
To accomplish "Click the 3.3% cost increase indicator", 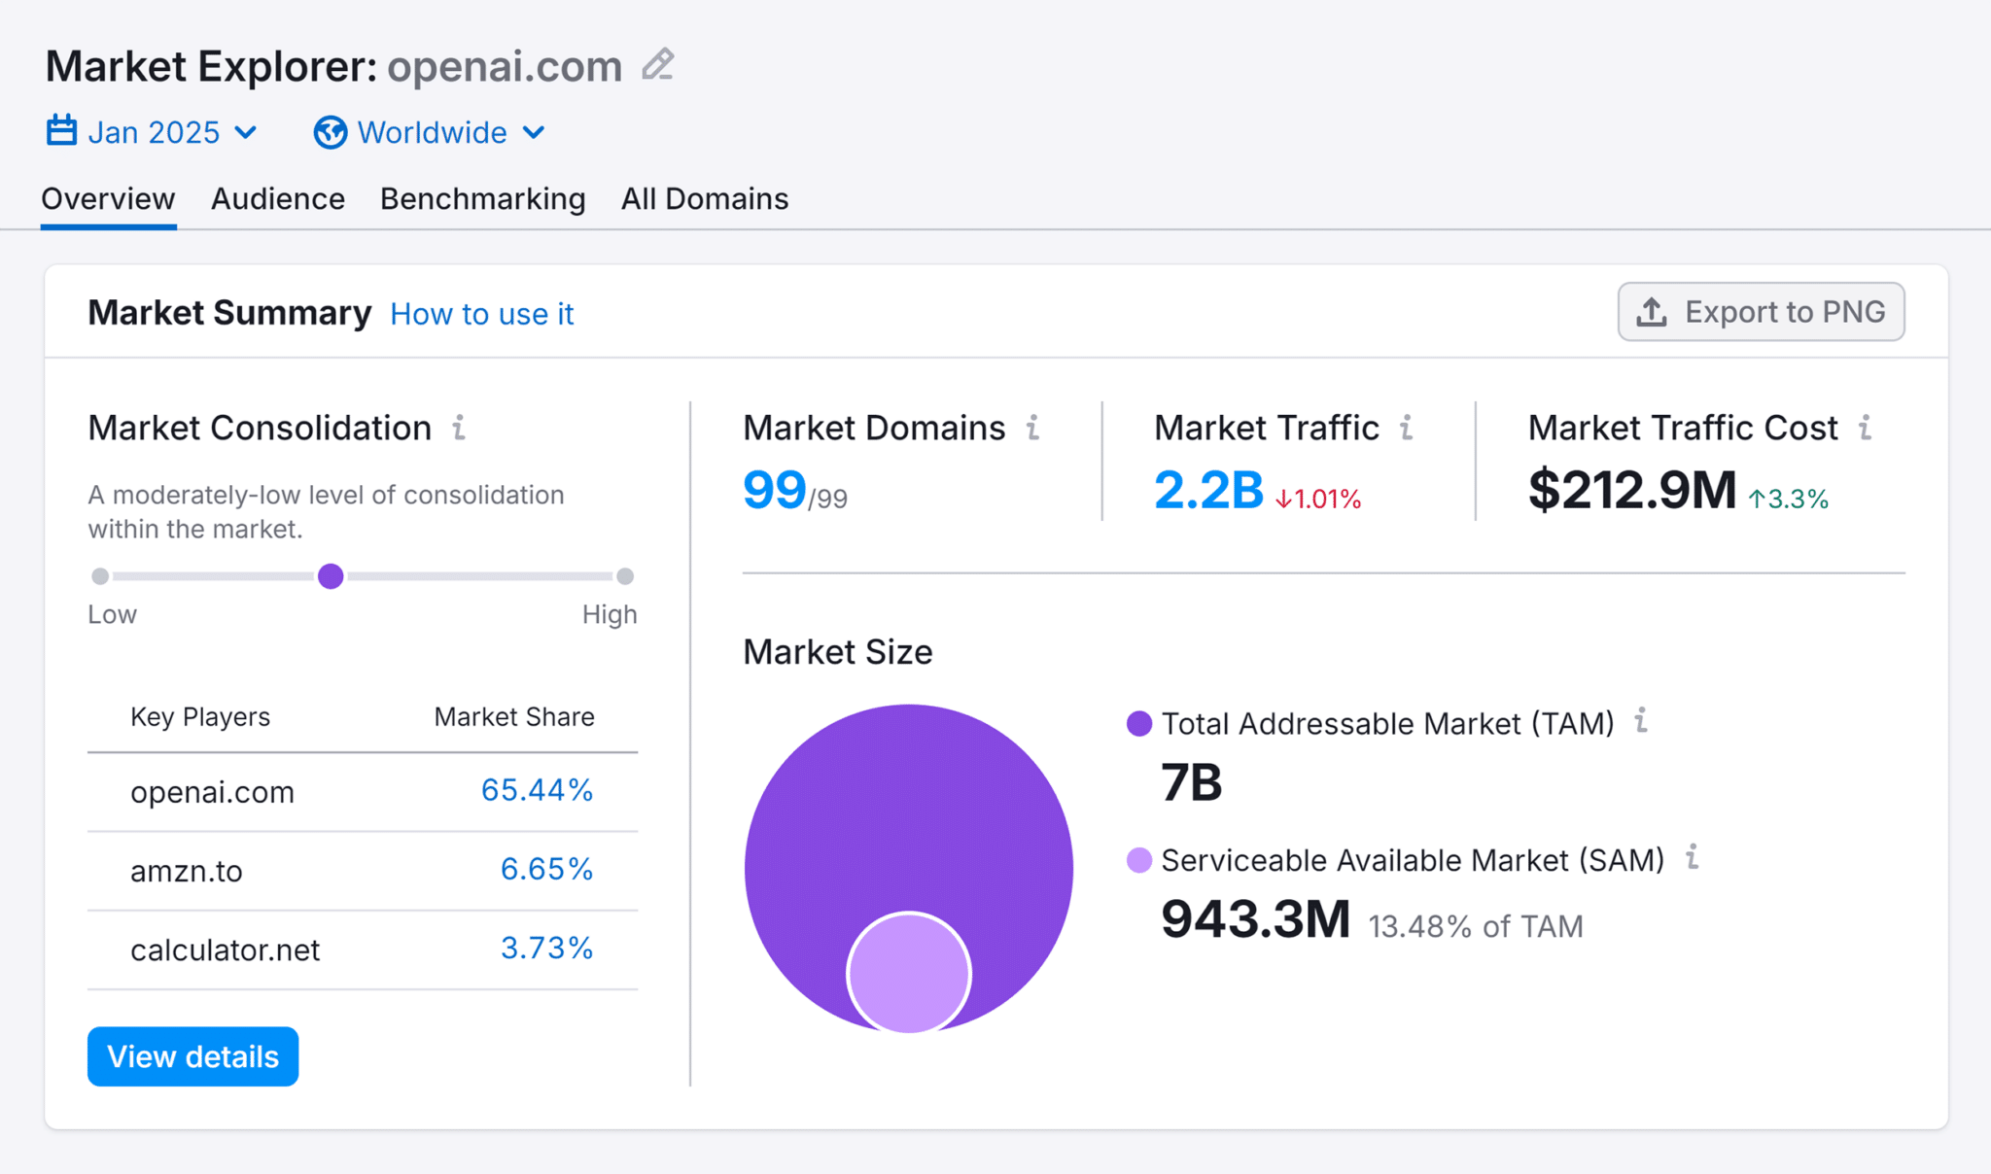I will tap(1788, 499).
